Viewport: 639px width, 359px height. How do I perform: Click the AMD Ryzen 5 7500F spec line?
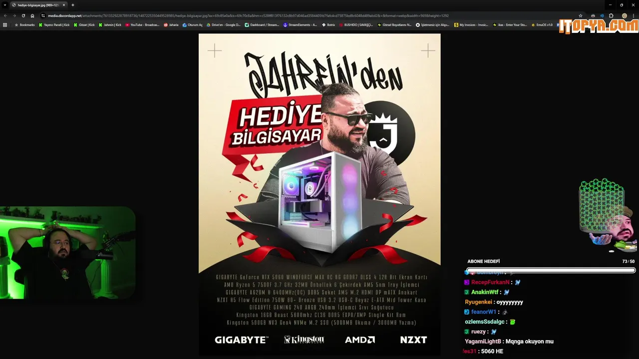click(x=321, y=285)
